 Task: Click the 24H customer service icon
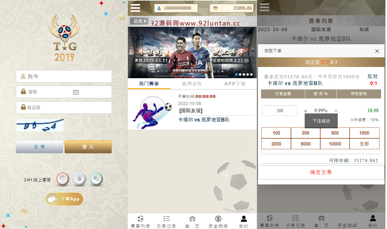click(63, 179)
